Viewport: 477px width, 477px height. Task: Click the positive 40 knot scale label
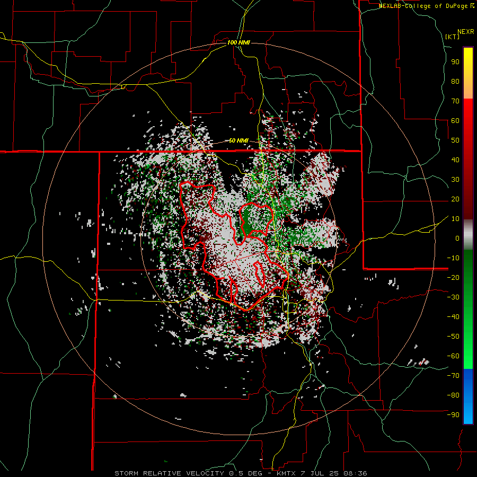455,160
